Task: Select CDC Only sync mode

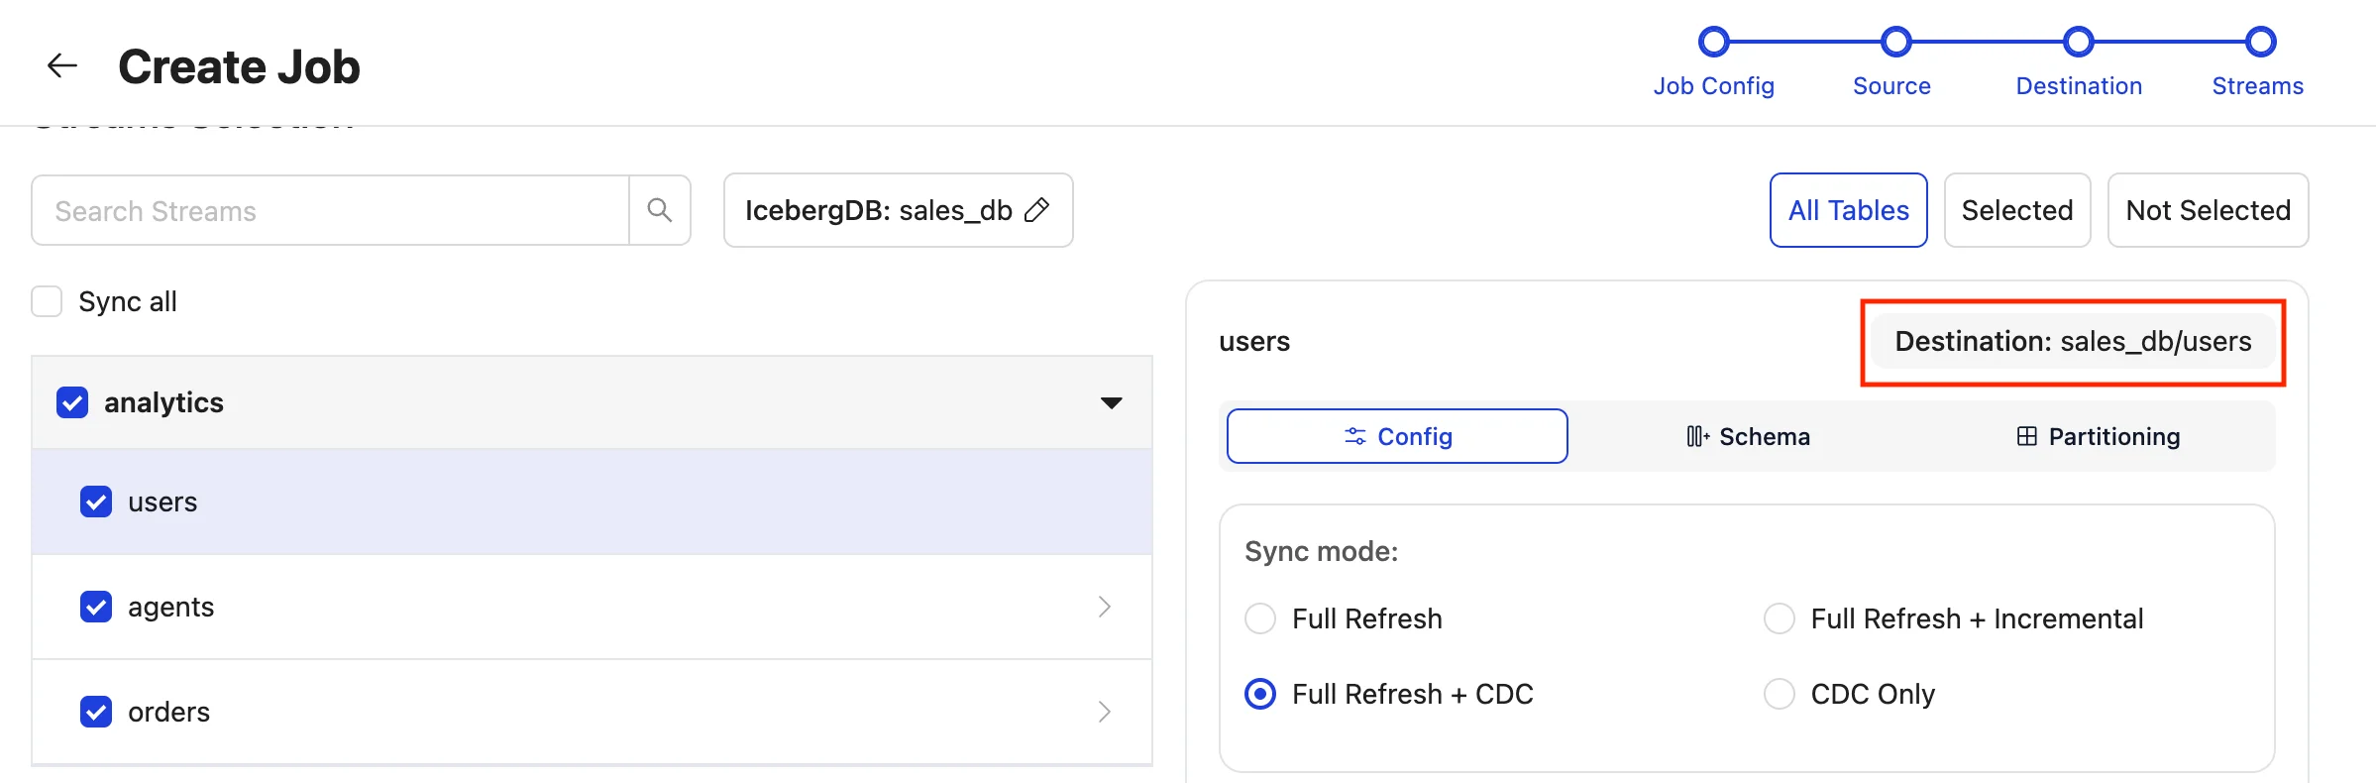Action: [x=1780, y=694]
